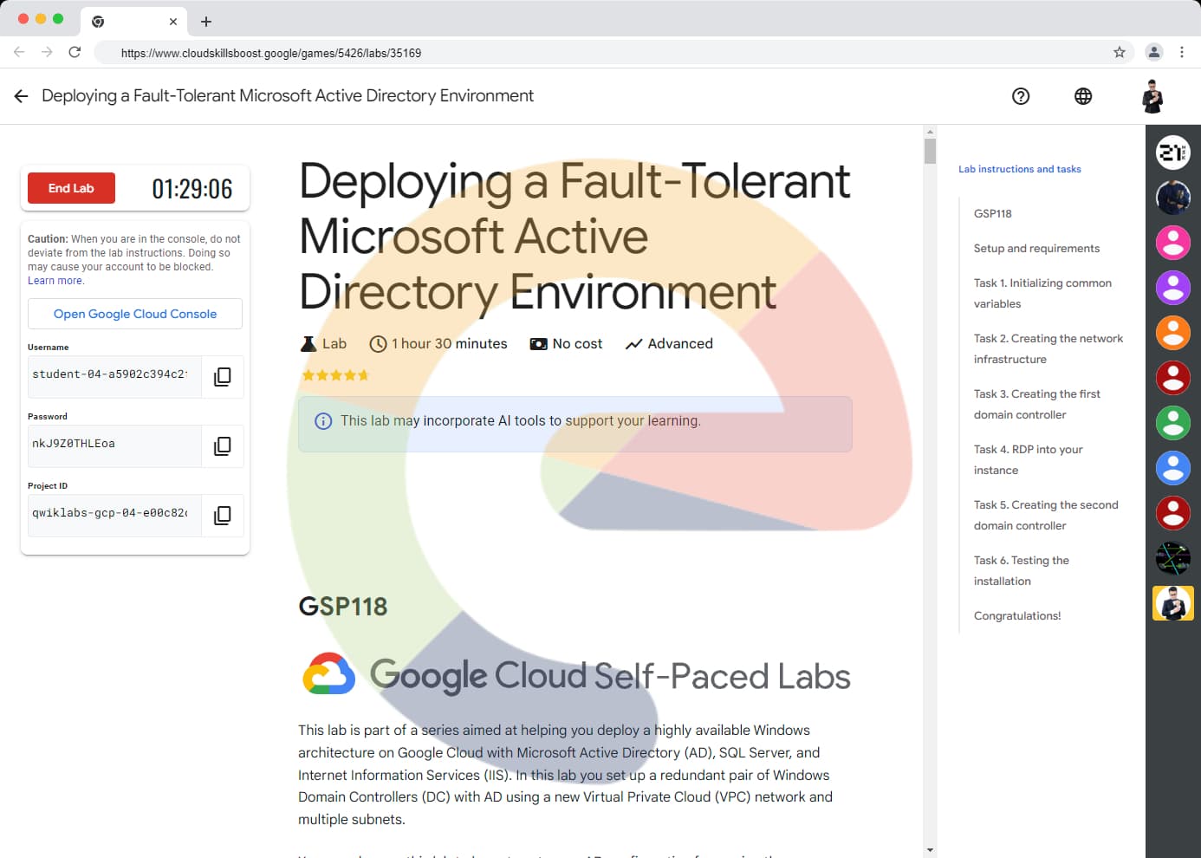
Task: Click the GSP118 heading
Action: click(x=343, y=606)
